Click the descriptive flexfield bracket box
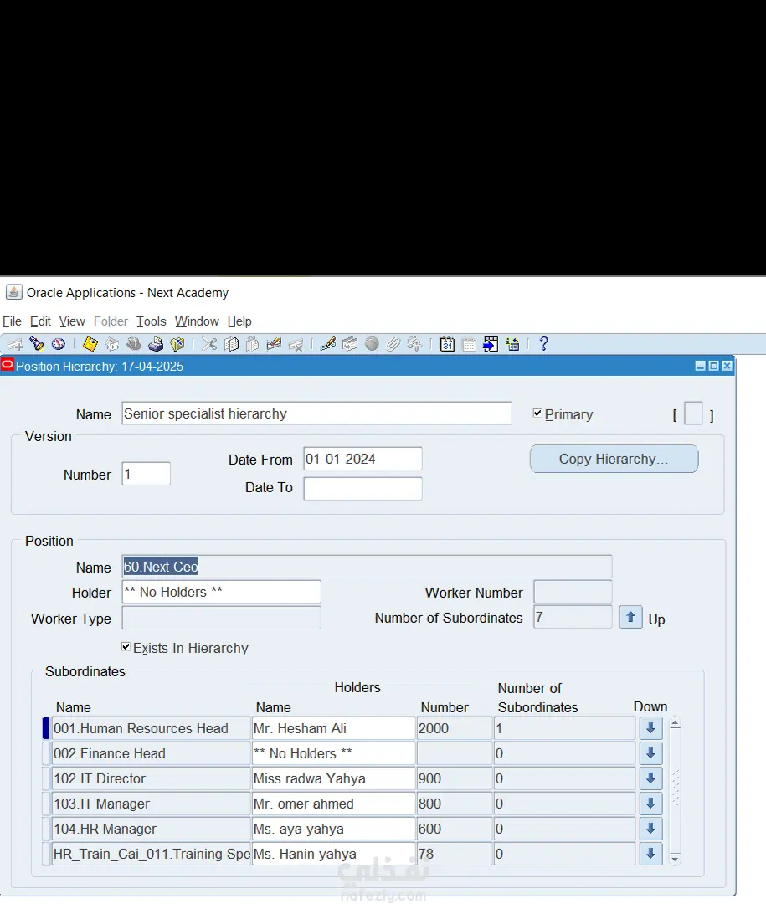The image size is (766, 904). point(693,414)
